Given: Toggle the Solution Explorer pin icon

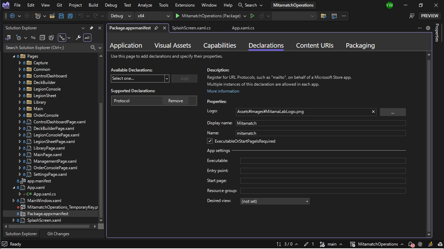Looking at the screenshot, I should pyautogui.click(x=91, y=28).
